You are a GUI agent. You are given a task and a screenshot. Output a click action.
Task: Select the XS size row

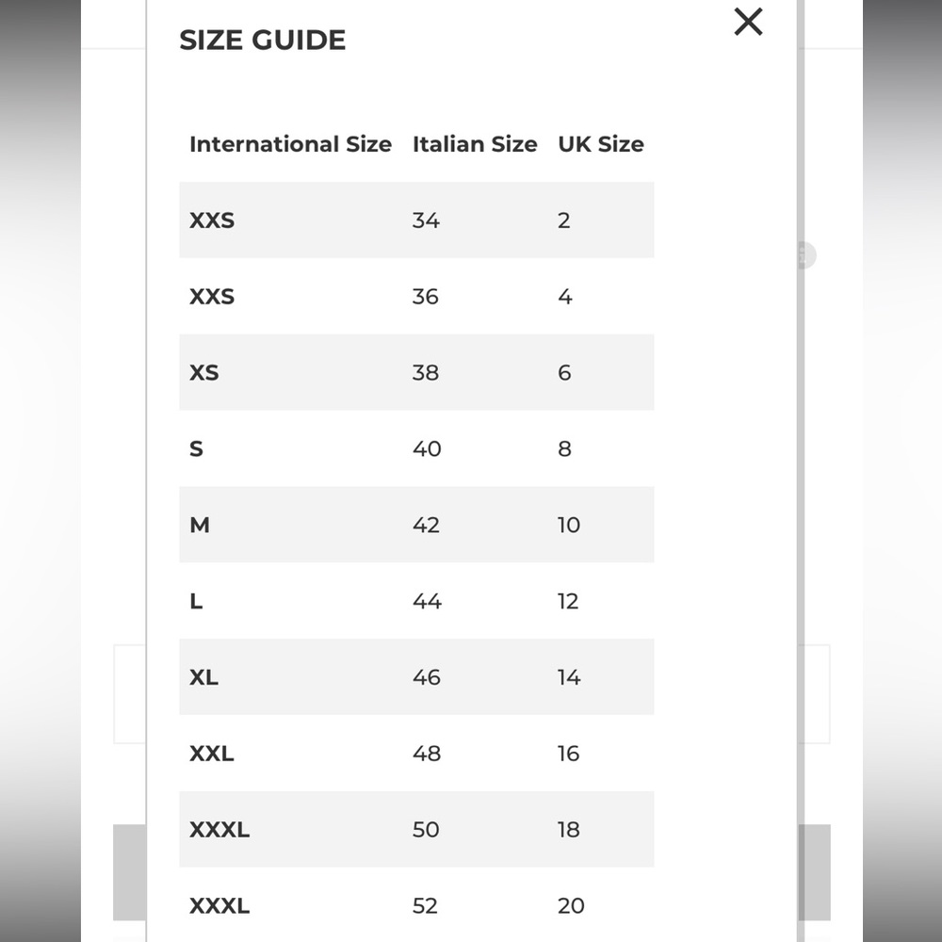416,372
